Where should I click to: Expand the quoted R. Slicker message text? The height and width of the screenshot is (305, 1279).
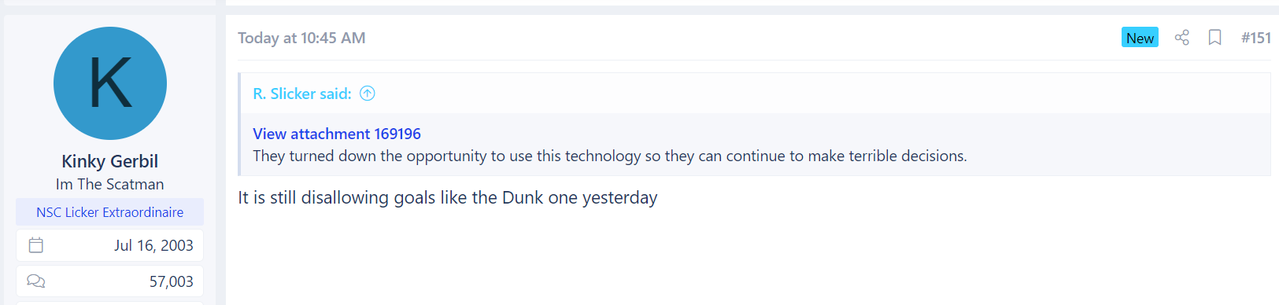610,156
